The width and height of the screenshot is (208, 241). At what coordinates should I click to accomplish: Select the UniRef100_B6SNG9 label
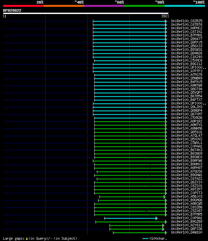187,154
